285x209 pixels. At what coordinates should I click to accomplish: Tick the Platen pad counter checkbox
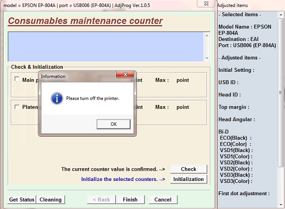(17, 107)
